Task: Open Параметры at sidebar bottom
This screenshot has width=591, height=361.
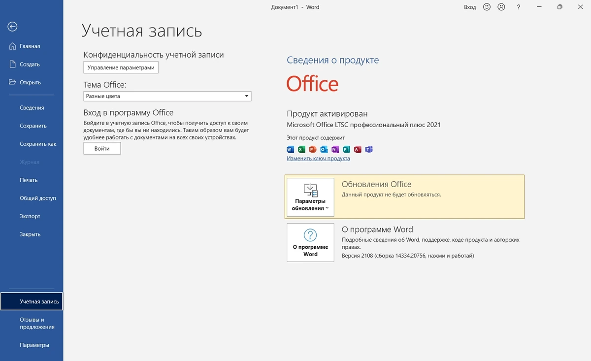Action: pyautogui.click(x=32, y=345)
